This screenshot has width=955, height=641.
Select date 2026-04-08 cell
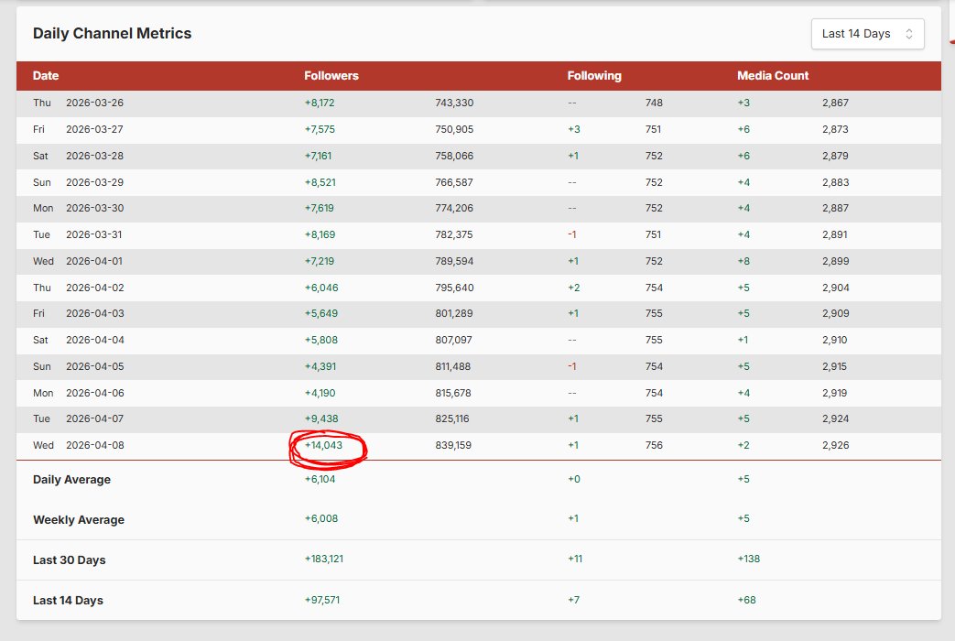tap(94, 445)
